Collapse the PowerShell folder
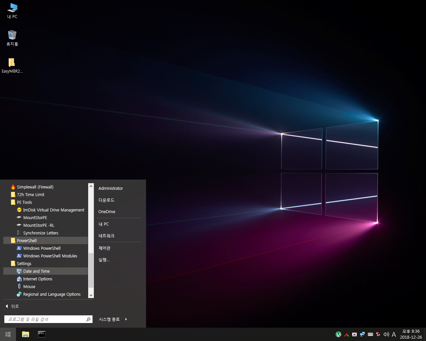 click(x=46, y=240)
